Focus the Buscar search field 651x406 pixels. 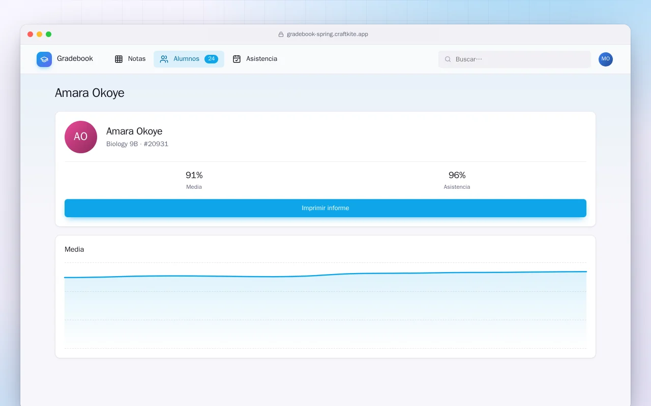coord(515,59)
